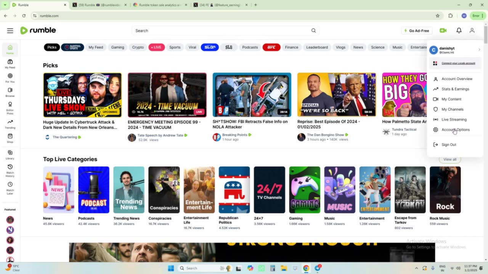
Task: Expand the danishyt account chevron
Action: click(479, 49)
